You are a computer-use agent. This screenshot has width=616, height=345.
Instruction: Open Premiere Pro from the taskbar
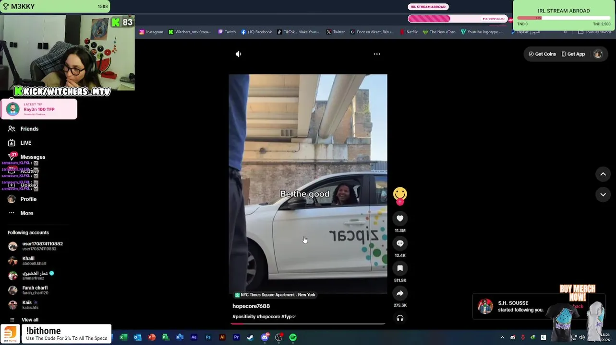(236, 337)
